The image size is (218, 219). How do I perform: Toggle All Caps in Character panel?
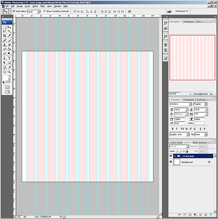pos(182,129)
